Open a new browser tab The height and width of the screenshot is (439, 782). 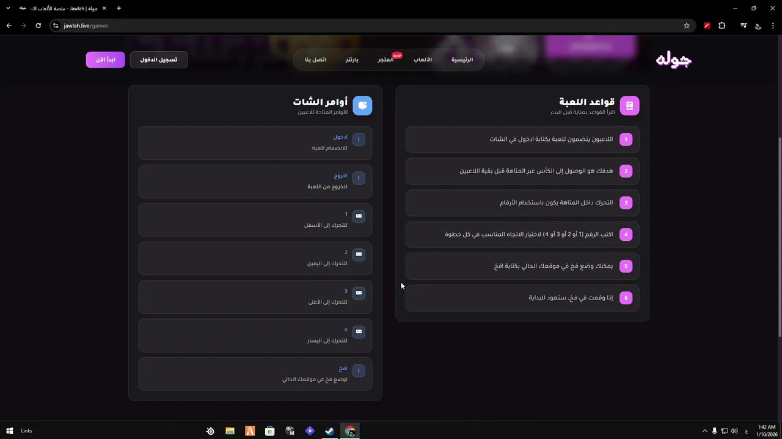coord(119,8)
